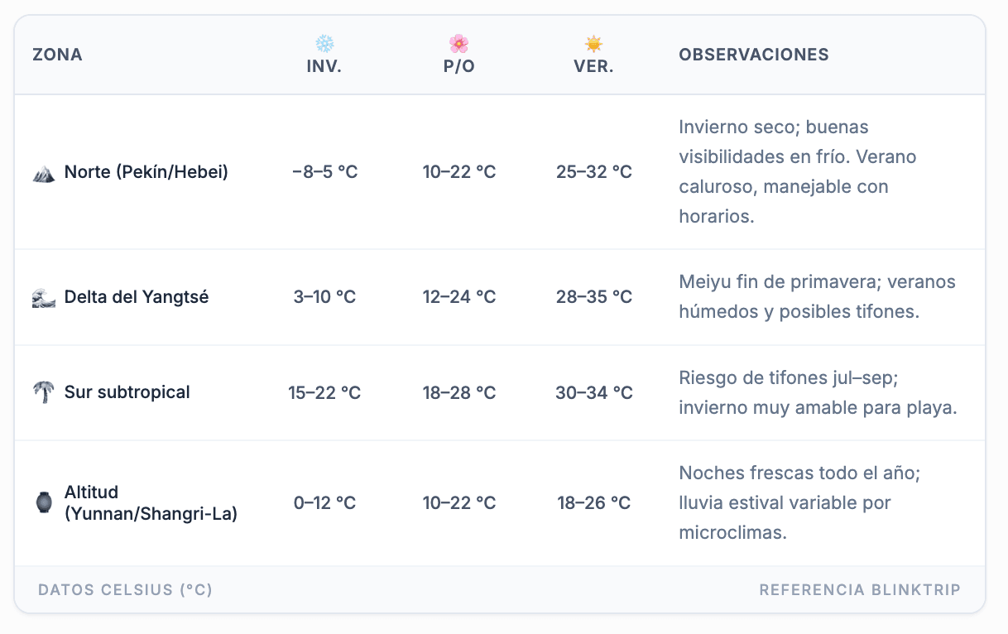This screenshot has width=1008, height=634.
Task: Select the OBSERVACIONES column header
Action: click(x=754, y=55)
